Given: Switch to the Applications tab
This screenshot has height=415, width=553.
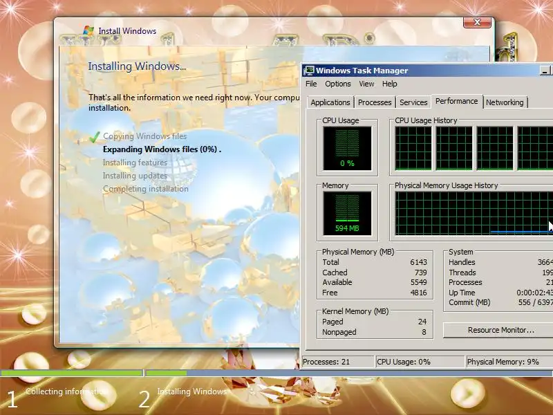Looking at the screenshot, I should click(330, 102).
